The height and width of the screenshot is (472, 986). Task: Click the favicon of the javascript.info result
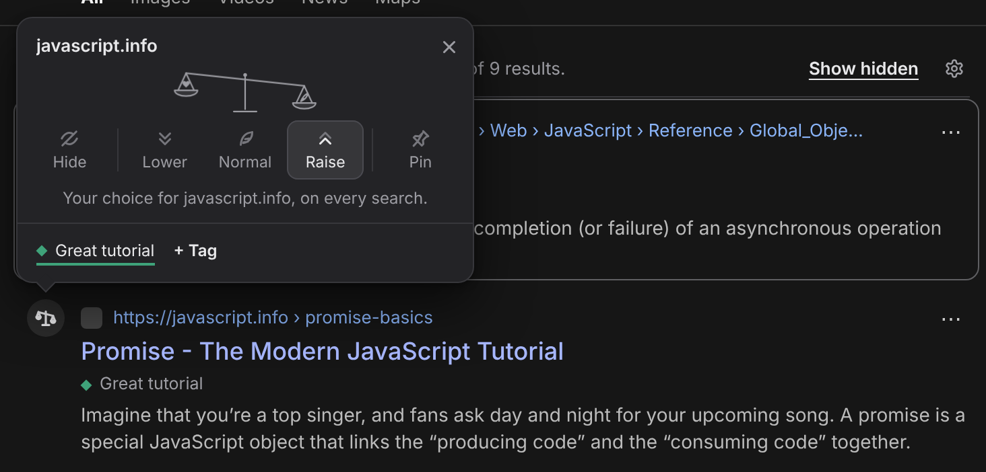tap(92, 318)
